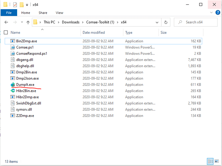Expand the address bar history dropdown
Screen dimensions: 222x166
click(x=157, y=22)
